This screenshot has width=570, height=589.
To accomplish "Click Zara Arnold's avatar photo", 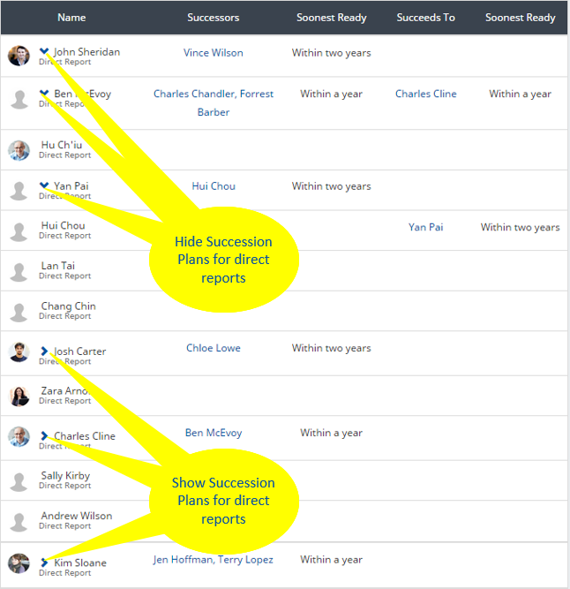I will pos(19,396).
